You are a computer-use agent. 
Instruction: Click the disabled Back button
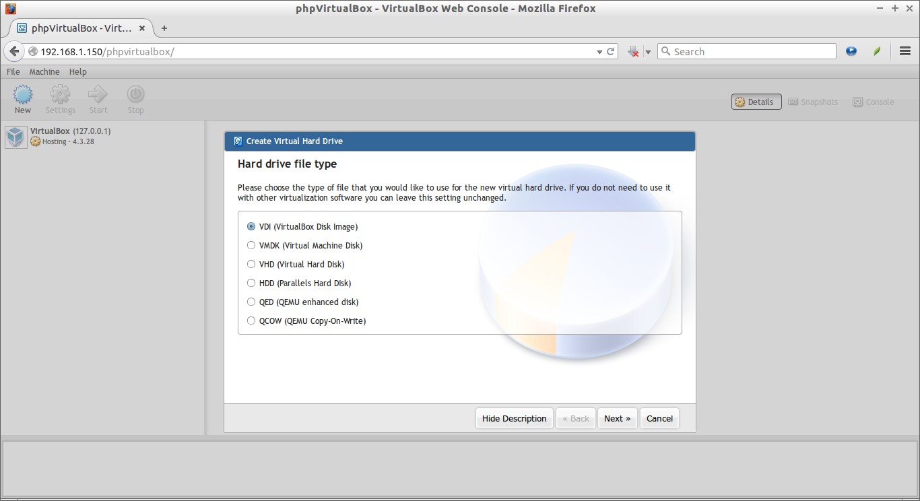pyautogui.click(x=576, y=418)
